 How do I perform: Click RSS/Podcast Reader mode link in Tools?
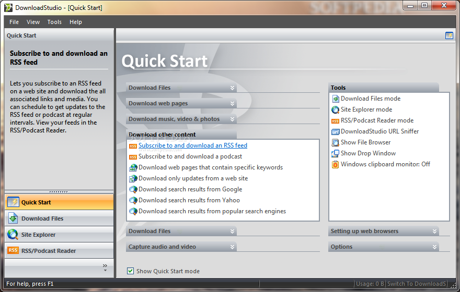(377, 120)
